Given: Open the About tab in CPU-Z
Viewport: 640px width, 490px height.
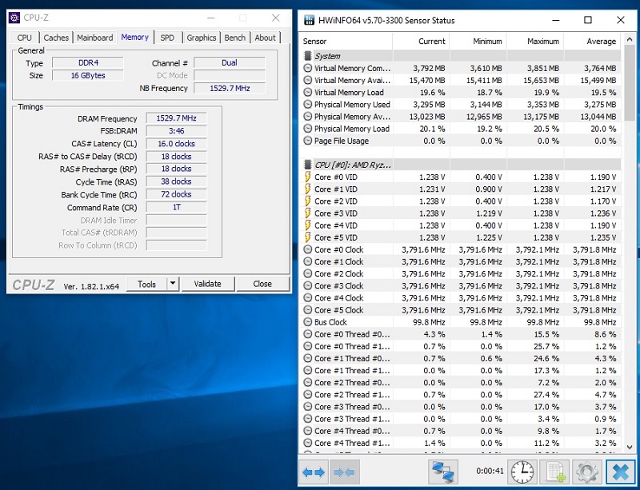Looking at the screenshot, I should point(266,38).
